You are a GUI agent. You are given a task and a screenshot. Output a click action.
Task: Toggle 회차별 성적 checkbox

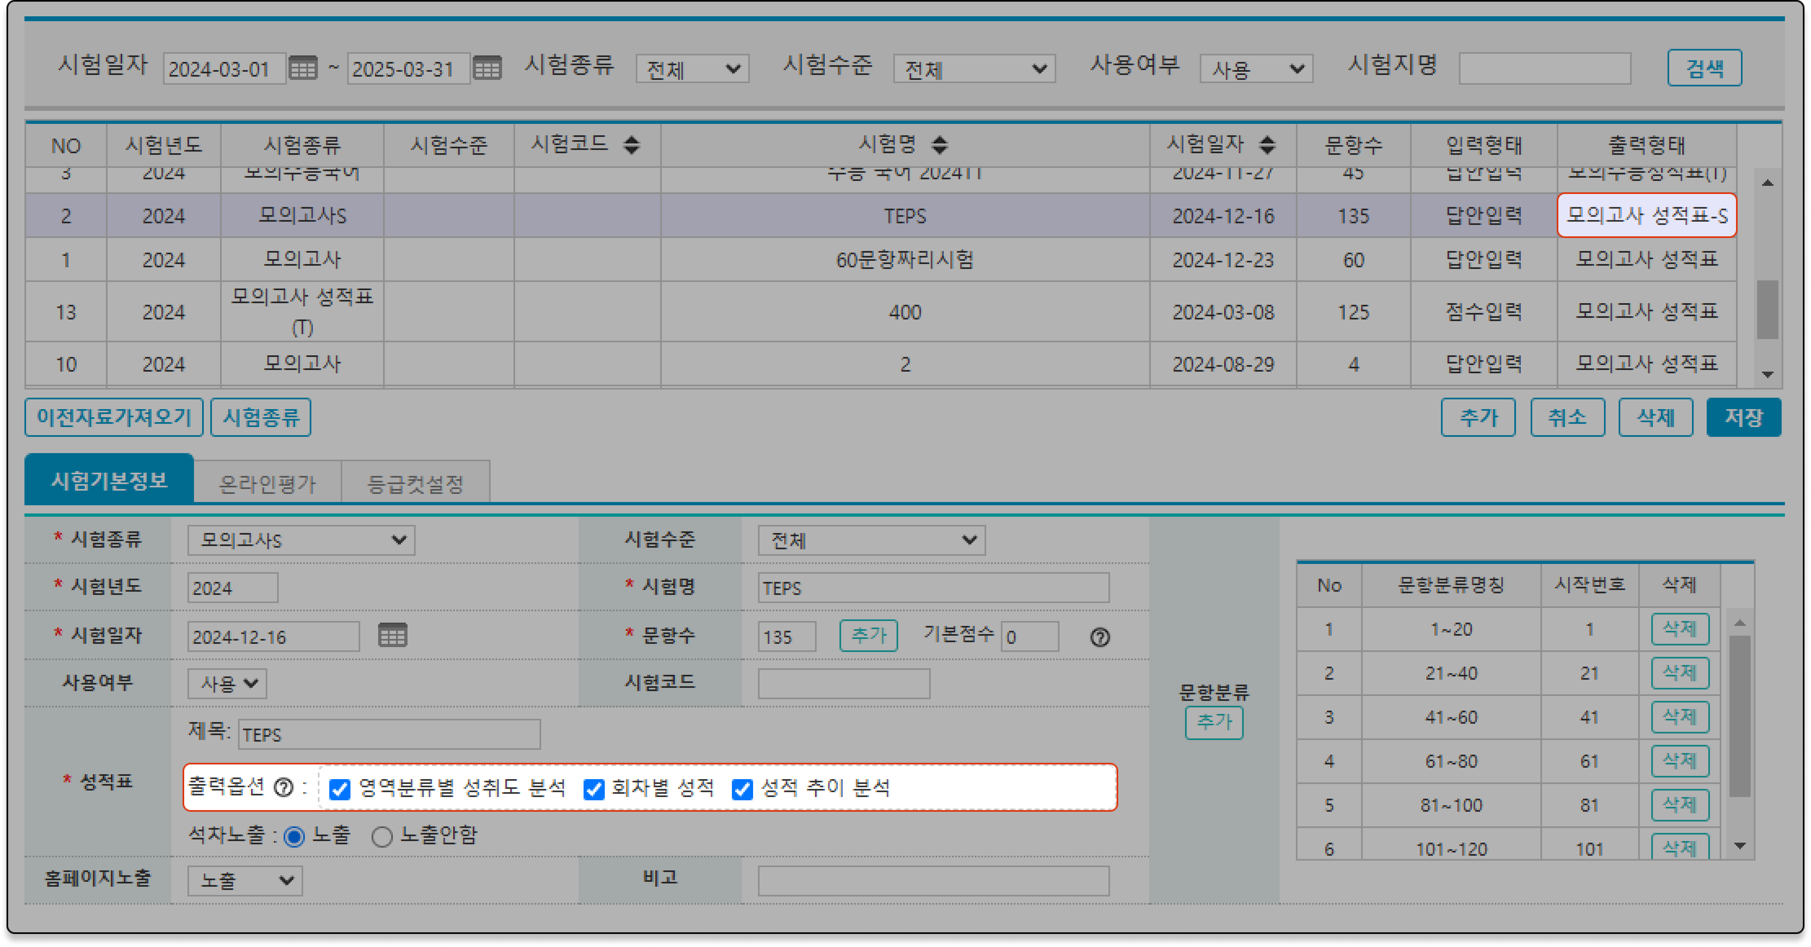594,789
